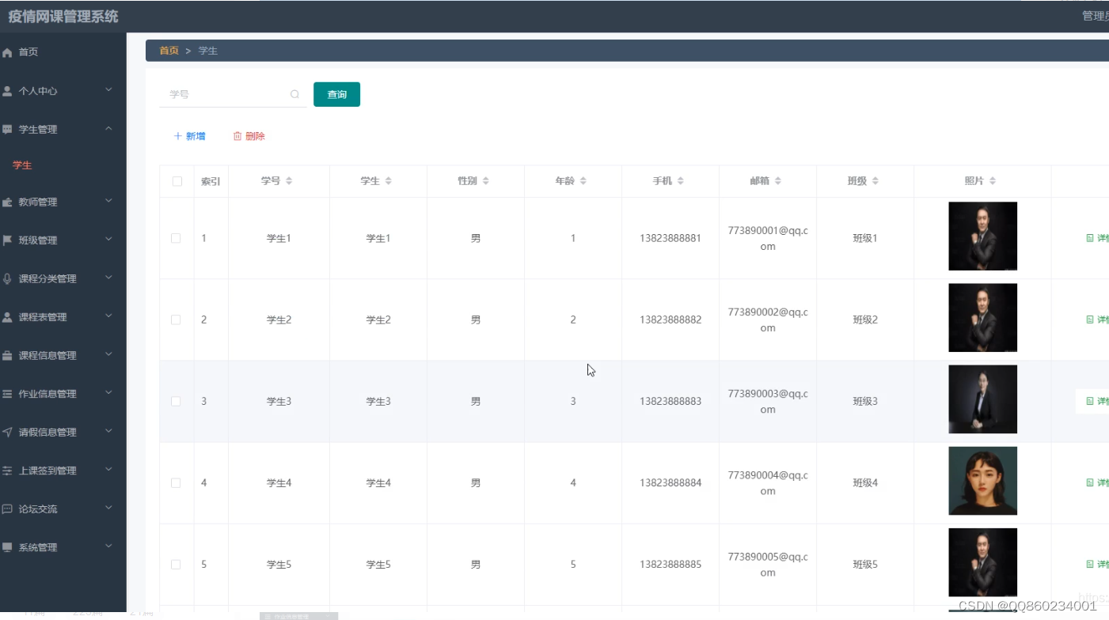The height and width of the screenshot is (620, 1109).
Task: Click the user icon for 课程表管理
Action: click(7, 317)
